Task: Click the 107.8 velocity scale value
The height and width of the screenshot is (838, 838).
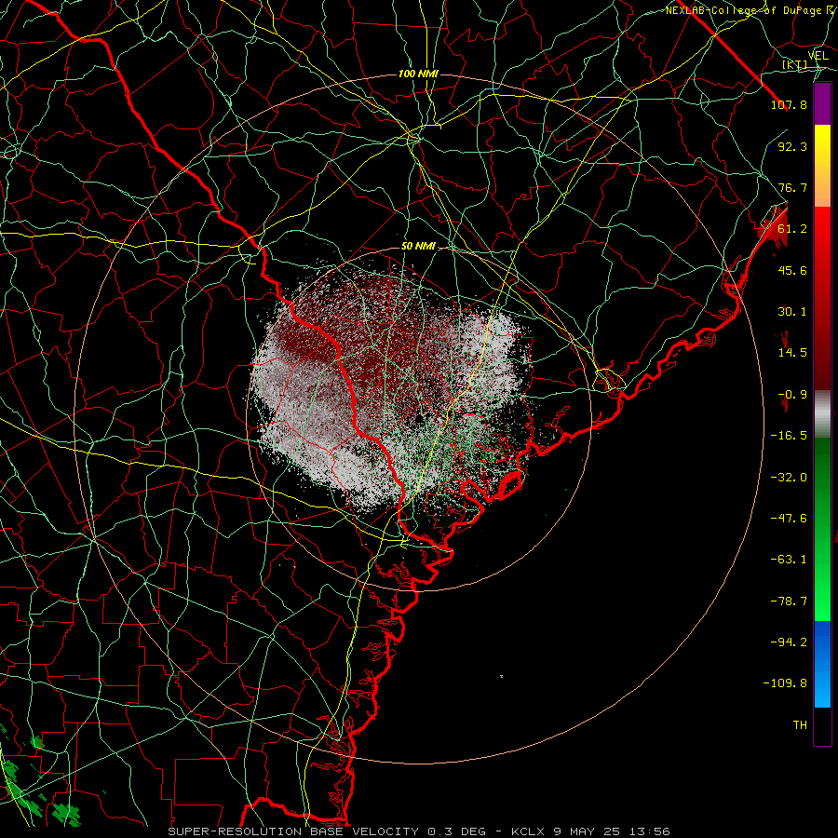Action: coord(789,104)
